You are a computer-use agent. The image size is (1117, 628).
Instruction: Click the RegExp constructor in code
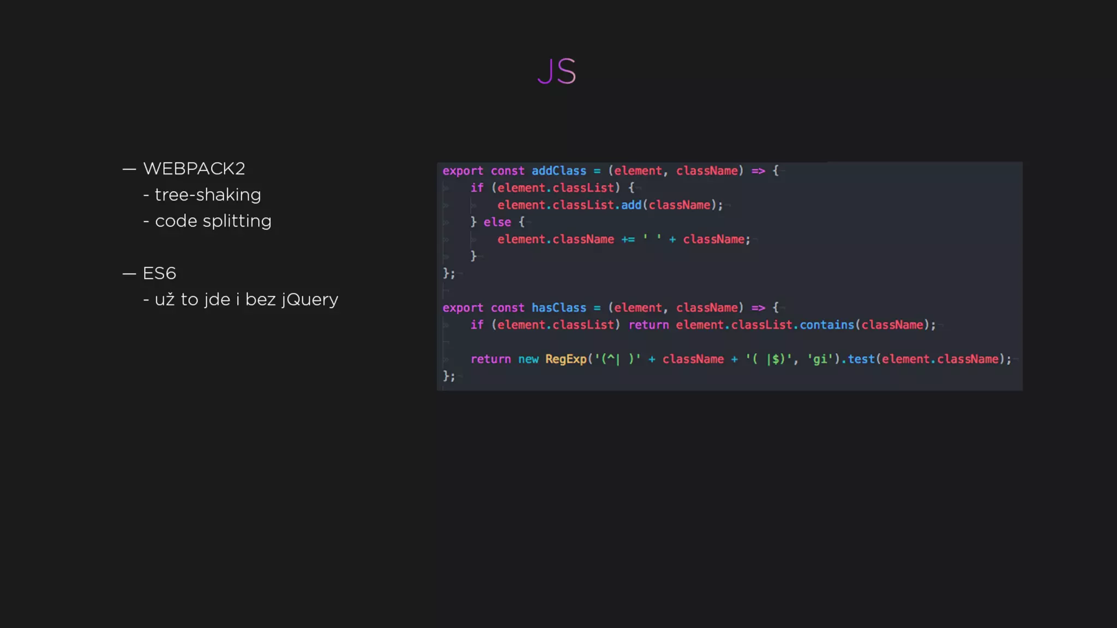coord(566,359)
